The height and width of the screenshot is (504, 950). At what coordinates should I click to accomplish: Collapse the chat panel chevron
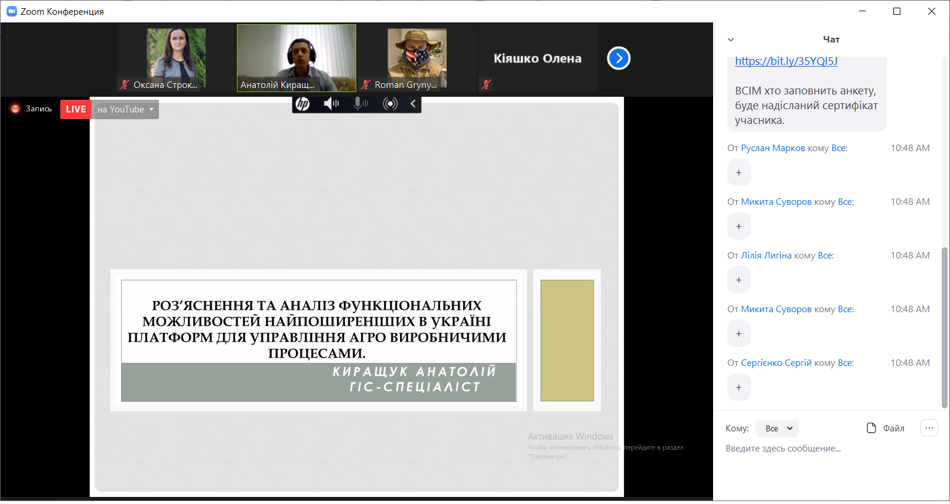click(x=731, y=40)
